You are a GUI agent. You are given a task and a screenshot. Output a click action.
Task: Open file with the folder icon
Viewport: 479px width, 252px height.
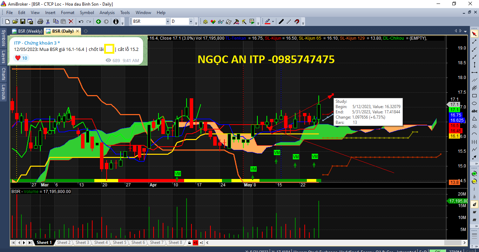pos(16,21)
